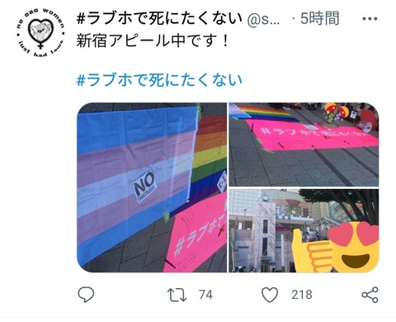This screenshot has height=322, width=396.
Task: Click the heart-eyes emoji sticker
Action: 354,247
